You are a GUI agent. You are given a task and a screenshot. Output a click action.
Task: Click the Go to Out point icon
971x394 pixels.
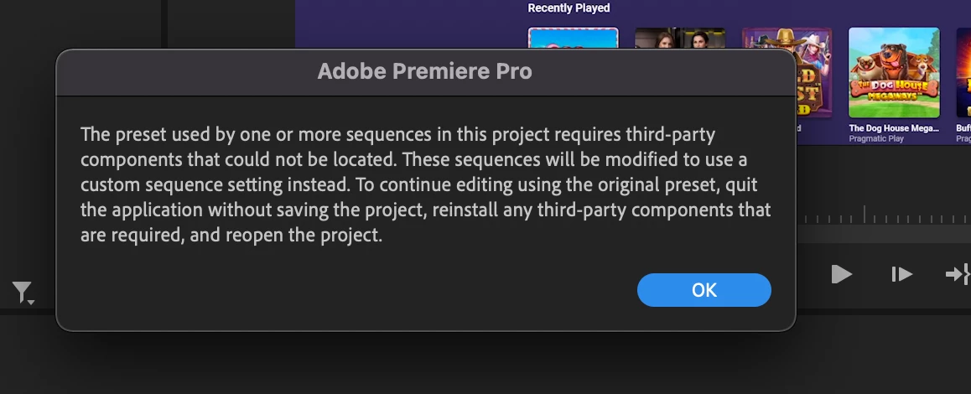coord(958,274)
